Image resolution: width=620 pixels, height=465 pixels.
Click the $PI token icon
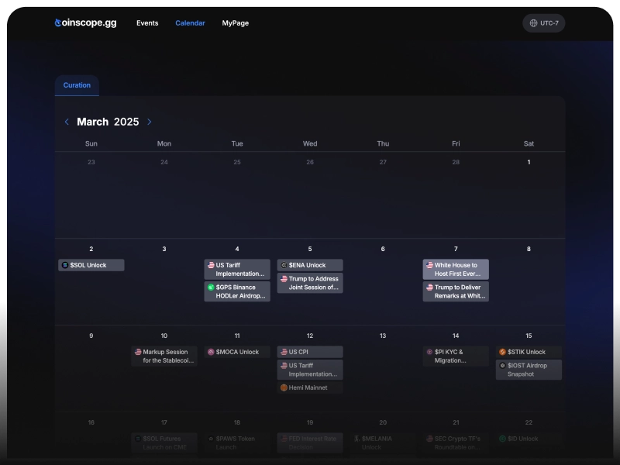click(429, 352)
